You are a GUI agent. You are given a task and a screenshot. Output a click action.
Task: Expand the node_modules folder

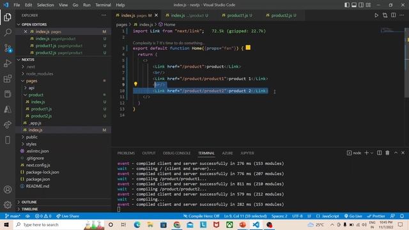pos(23,74)
